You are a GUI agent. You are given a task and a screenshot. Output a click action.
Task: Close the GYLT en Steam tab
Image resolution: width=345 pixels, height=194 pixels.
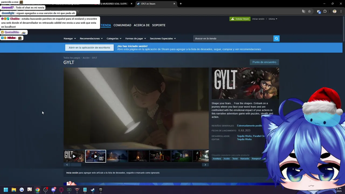[x=174, y=4]
